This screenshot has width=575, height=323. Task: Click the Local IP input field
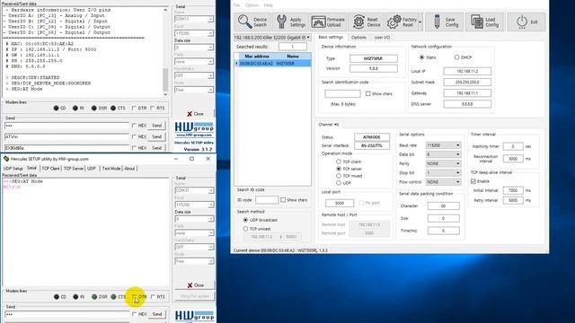(x=467, y=71)
